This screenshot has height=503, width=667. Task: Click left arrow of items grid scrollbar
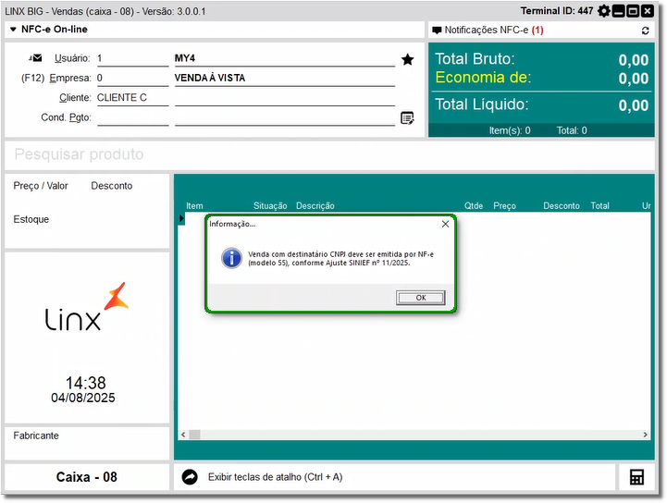click(183, 435)
